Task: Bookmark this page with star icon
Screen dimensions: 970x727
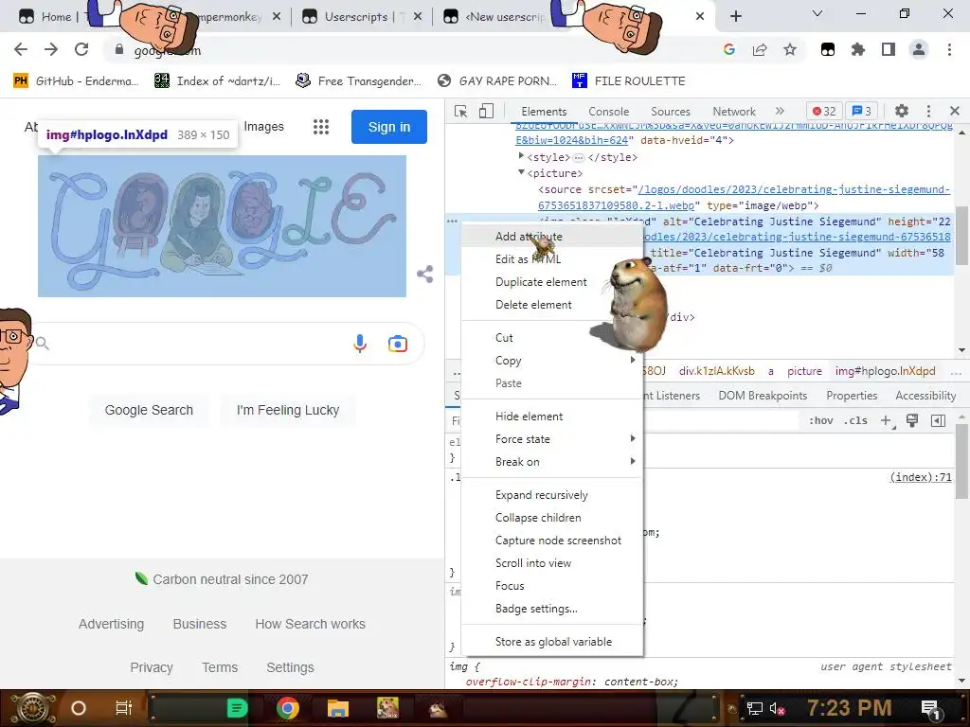Action: [x=790, y=49]
